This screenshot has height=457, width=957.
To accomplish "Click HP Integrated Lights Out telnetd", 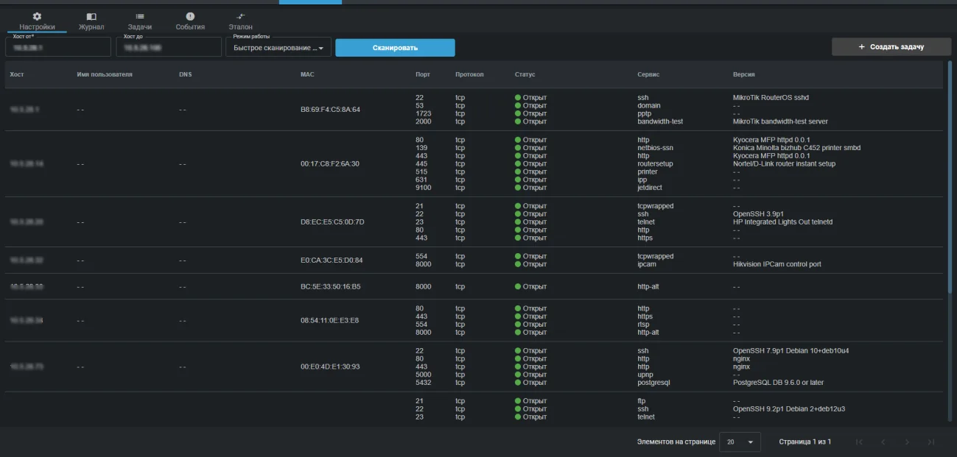I will tap(783, 222).
